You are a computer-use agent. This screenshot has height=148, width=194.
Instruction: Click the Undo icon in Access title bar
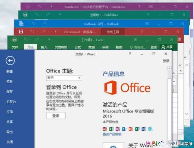pos(32,32)
